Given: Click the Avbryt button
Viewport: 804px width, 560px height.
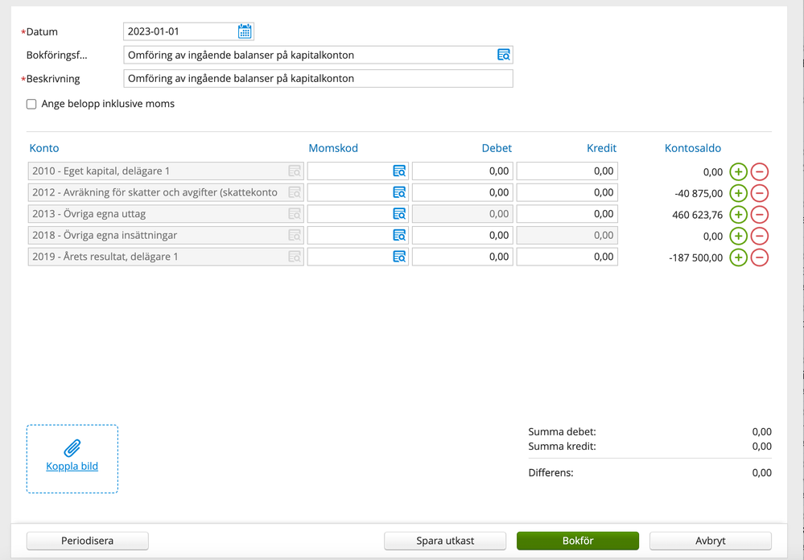Looking at the screenshot, I should click(x=710, y=541).
